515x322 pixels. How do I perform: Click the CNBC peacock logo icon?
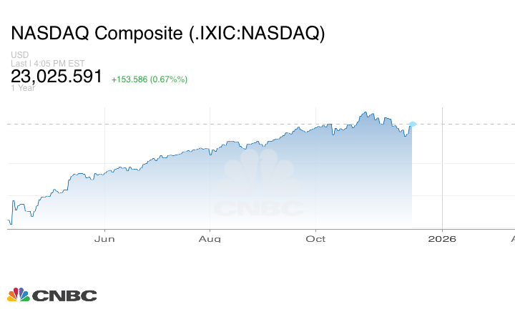[18, 295]
